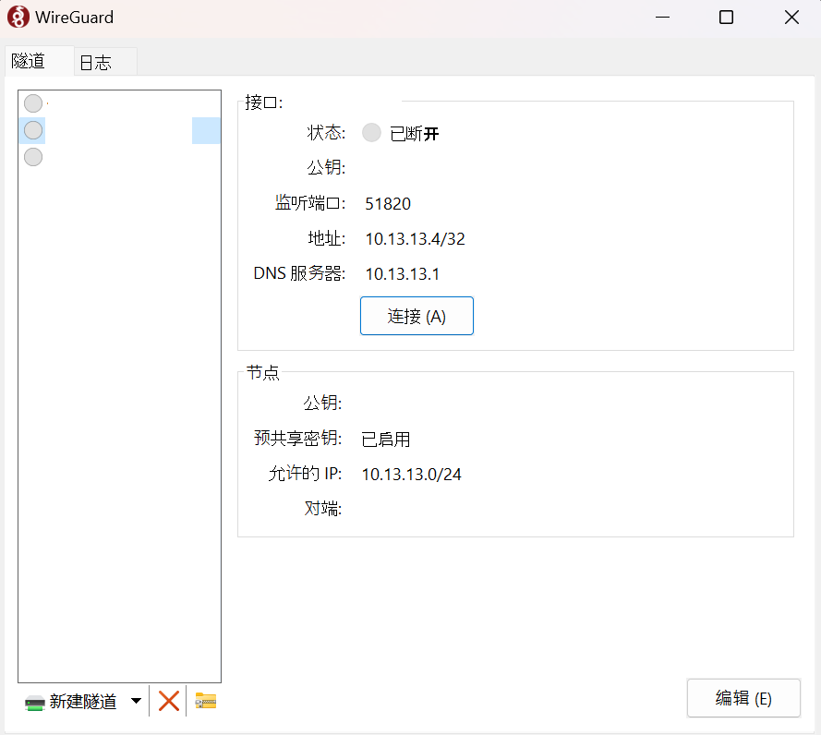
Task: Click the 已断开 status text
Action: 414,134
